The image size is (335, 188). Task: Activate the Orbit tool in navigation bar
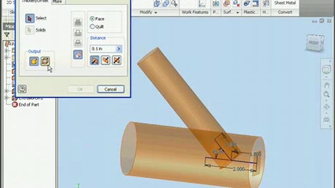[x=326, y=107]
